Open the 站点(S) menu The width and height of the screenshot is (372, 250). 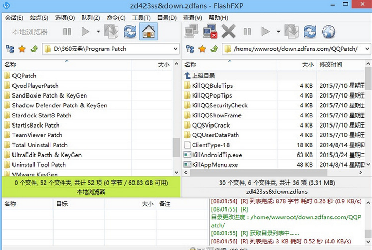39,18
